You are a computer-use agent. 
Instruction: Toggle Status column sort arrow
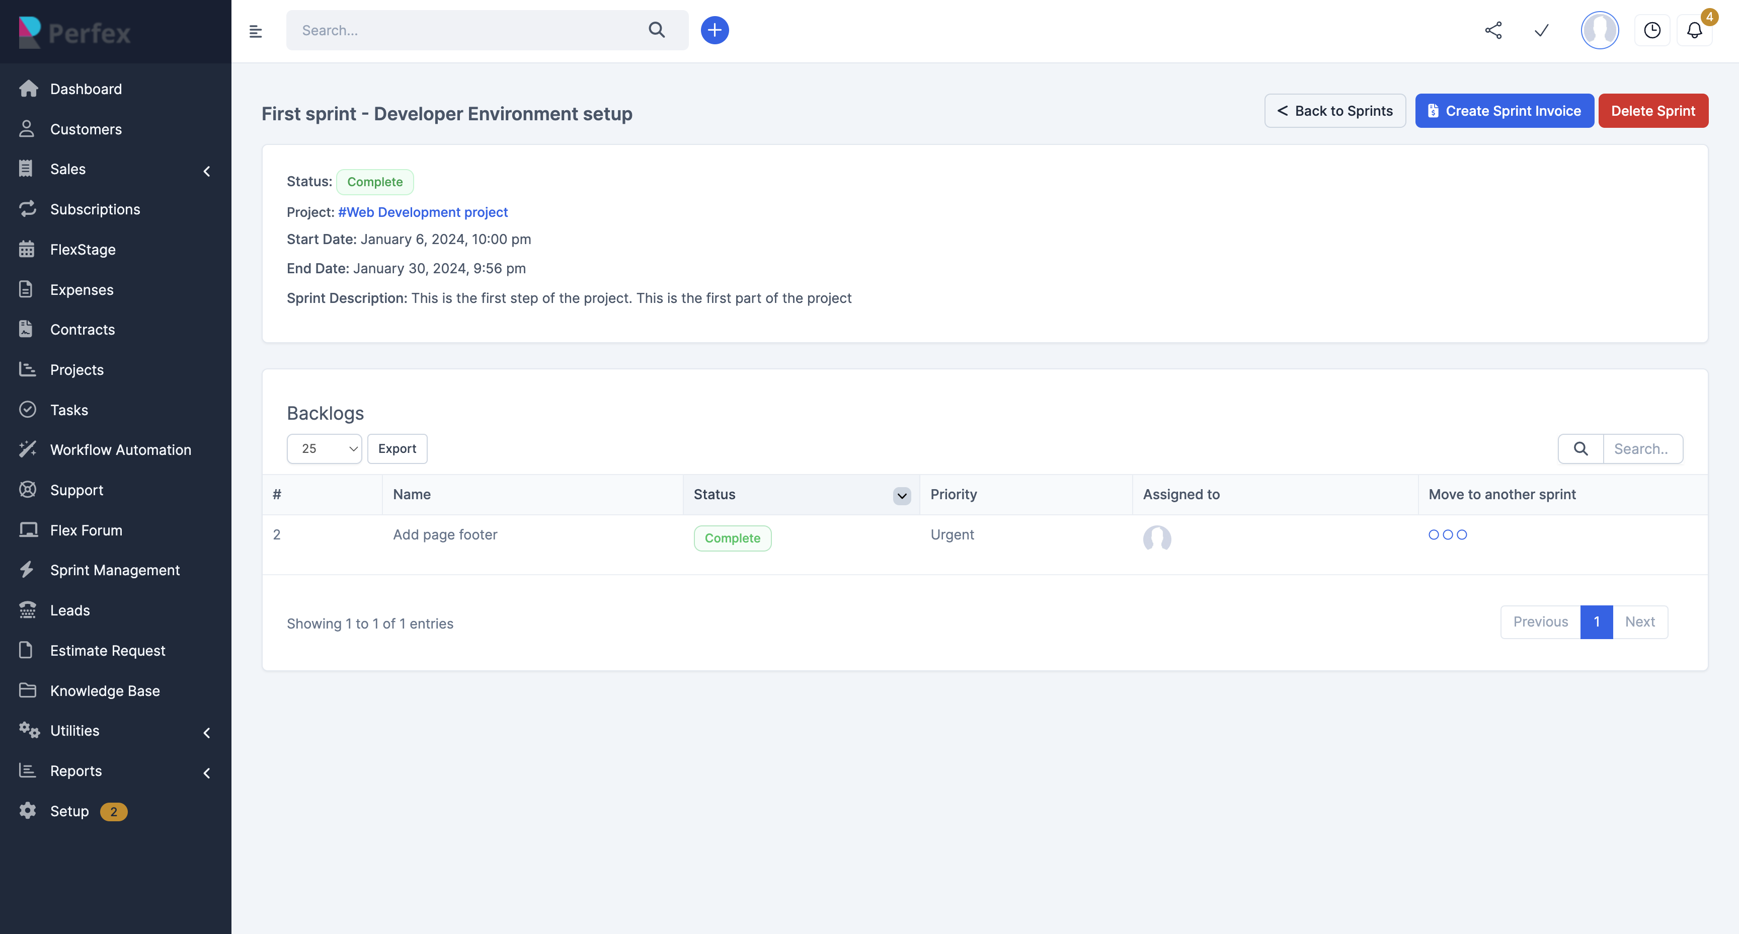(x=901, y=495)
